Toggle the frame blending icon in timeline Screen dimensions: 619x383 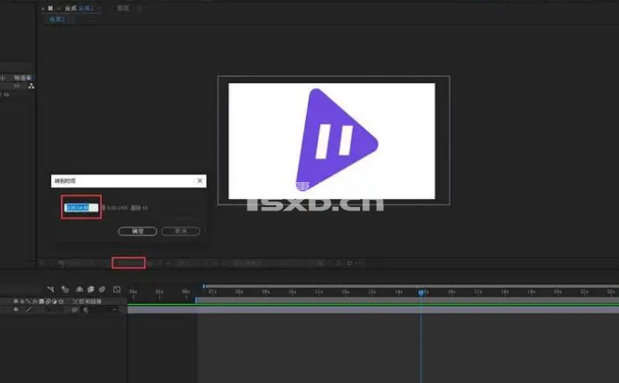point(91,289)
